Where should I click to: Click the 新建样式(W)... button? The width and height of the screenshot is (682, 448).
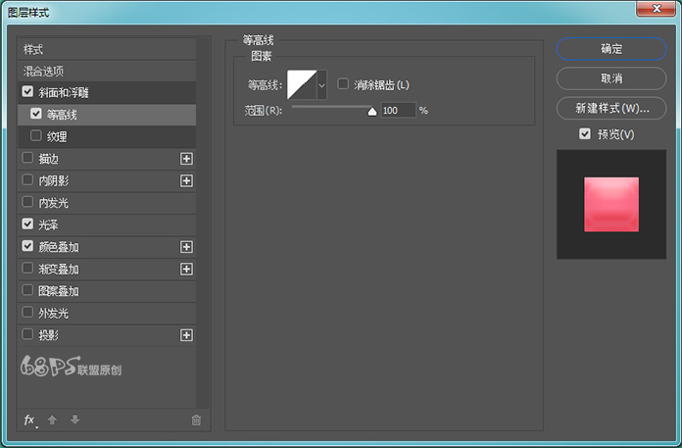click(611, 108)
